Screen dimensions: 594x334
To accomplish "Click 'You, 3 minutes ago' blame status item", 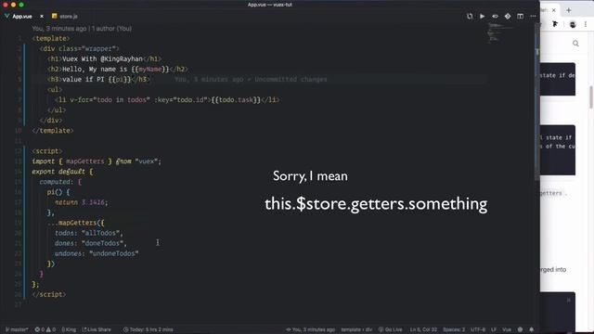I will click(x=310, y=329).
